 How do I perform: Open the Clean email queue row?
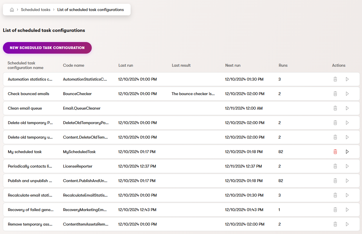coord(25,108)
